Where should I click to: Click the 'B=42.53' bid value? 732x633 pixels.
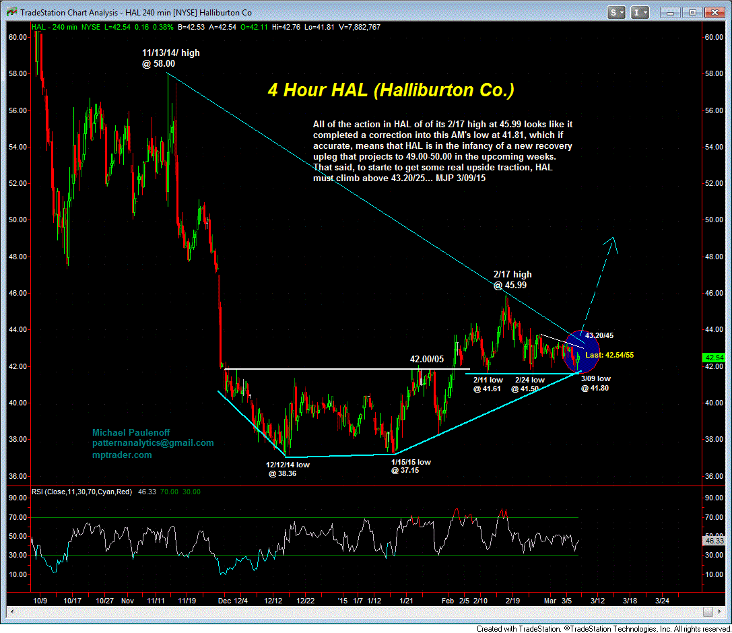click(x=191, y=27)
